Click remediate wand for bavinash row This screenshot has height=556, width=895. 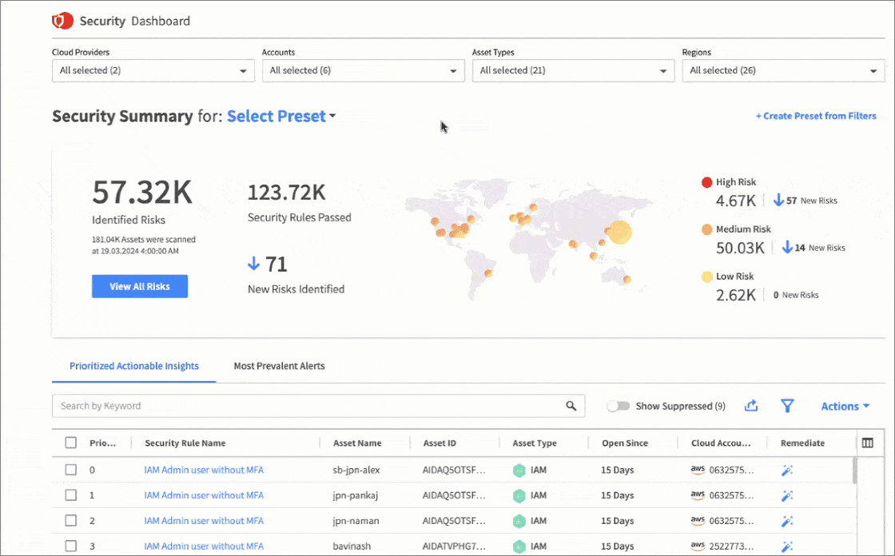(x=787, y=546)
